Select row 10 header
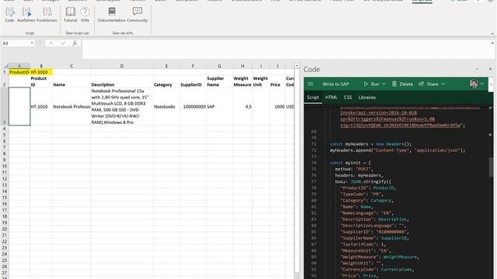497x279 pixels. (5, 166)
